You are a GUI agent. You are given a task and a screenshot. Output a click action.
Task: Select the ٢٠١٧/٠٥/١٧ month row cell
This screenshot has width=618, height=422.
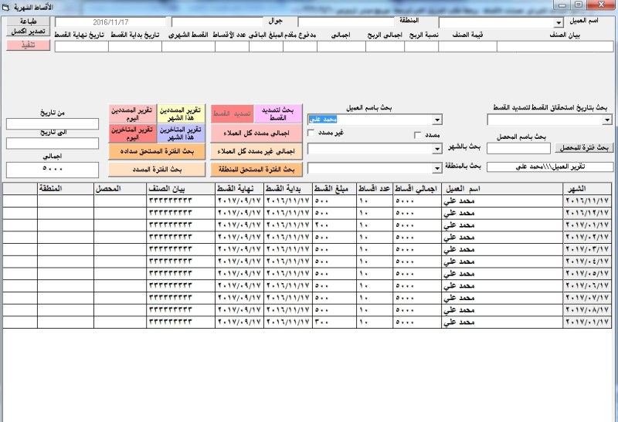(x=588, y=274)
